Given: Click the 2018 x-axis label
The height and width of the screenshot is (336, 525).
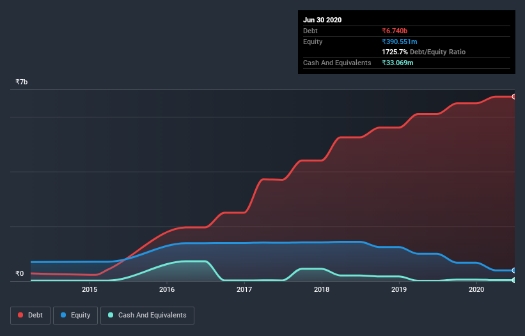Looking at the screenshot, I should [322, 289].
